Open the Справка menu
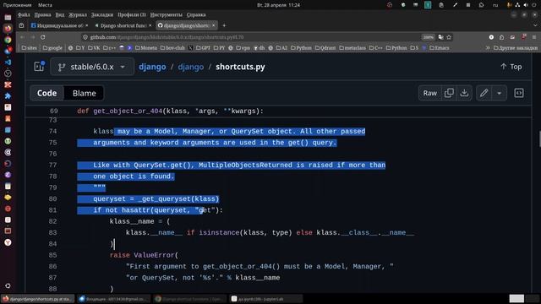 tap(196, 15)
